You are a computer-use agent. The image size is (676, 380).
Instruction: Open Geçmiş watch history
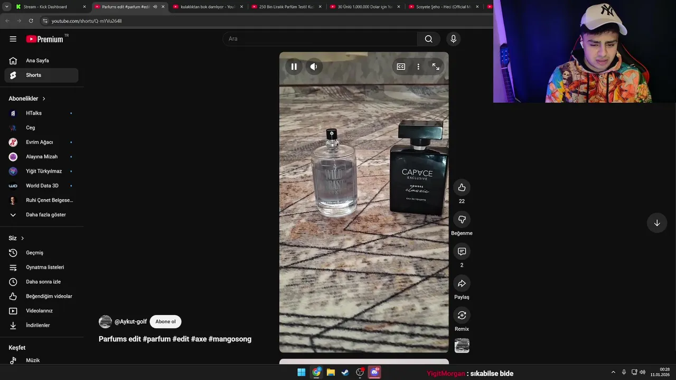point(41,253)
